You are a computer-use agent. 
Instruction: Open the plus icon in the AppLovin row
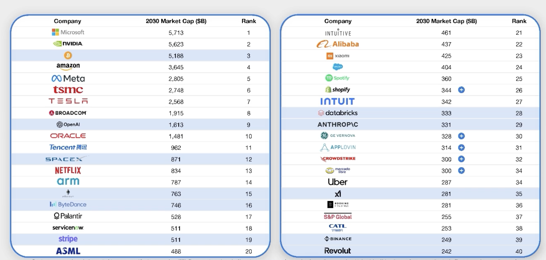click(461, 147)
